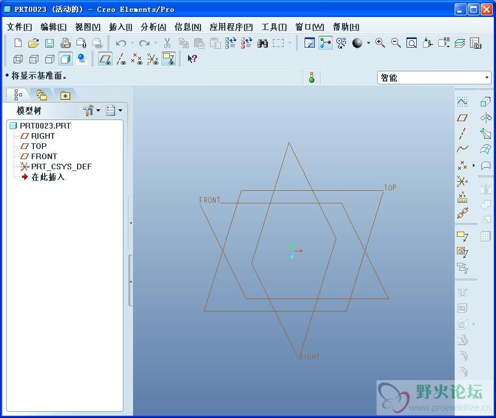Redo the last undone action
Image resolution: width=496 pixels, height=418 pixels.
pyautogui.click(x=144, y=43)
